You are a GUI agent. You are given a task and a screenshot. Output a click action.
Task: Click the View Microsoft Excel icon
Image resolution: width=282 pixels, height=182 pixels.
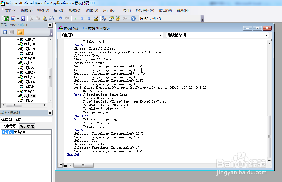[x=6, y=19]
